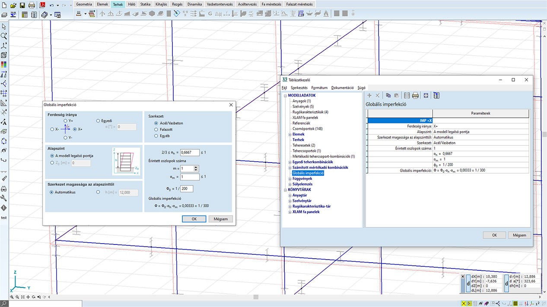Select the arrow selection tool in sidebar
This screenshot has width=547, height=307.
[4, 27]
